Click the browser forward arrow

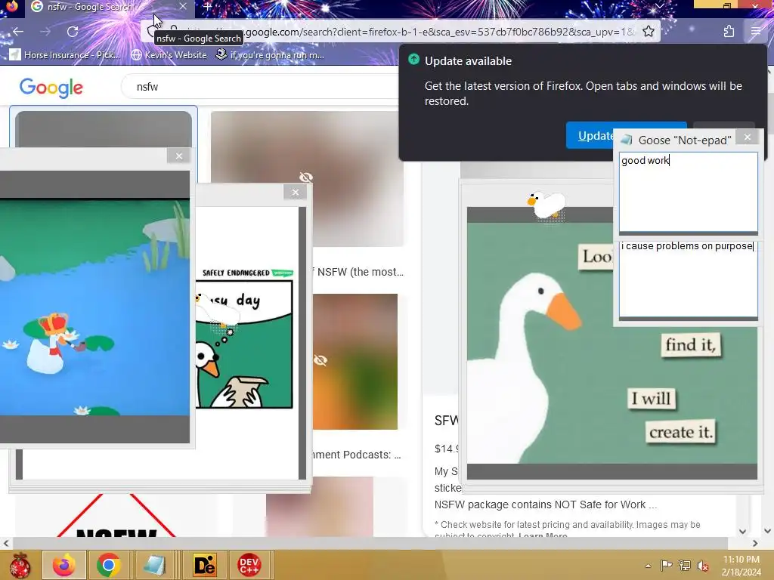tap(45, 32)
